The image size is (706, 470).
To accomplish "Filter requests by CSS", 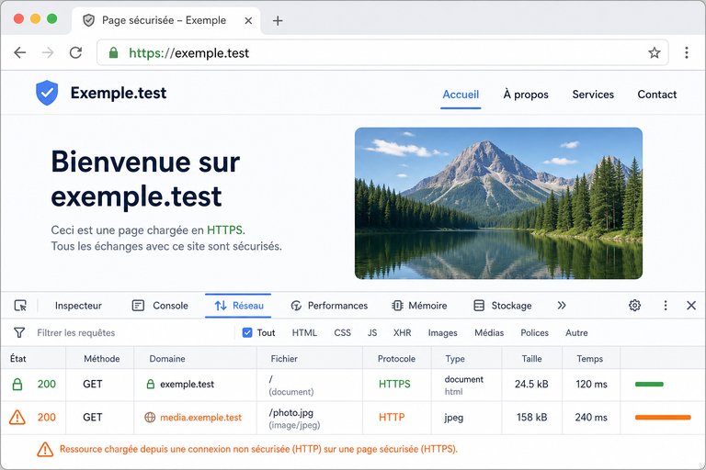I will pyautogui.click(x=342, y=333).
